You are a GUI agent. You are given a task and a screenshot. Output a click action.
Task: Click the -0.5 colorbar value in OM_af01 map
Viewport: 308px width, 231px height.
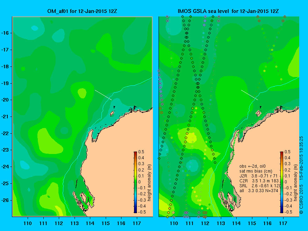142,212
